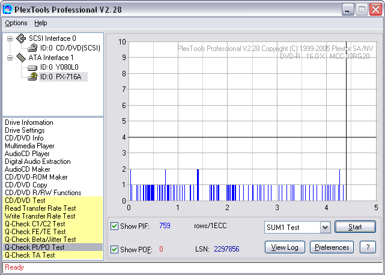Open CD/DVD Copy

pos(26,185)
